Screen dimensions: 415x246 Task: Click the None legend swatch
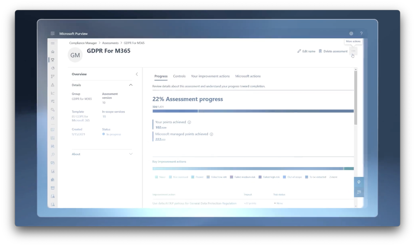click(x=157, y=177)
